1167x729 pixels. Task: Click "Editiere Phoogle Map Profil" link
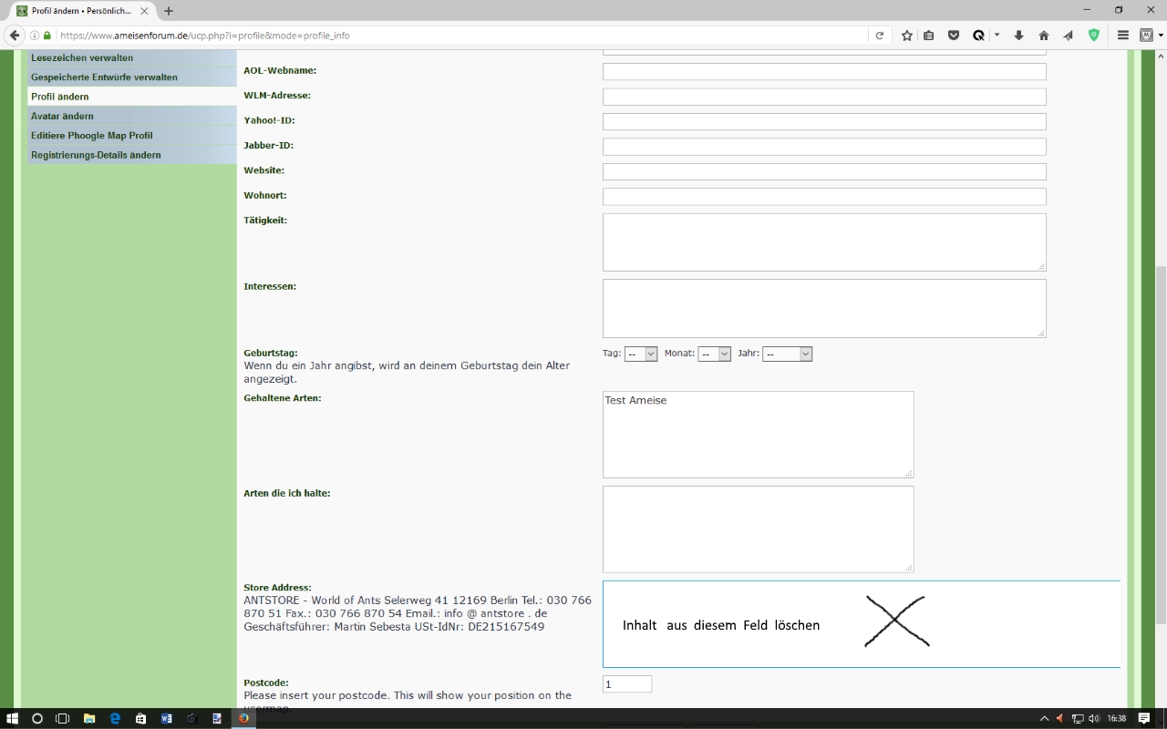click(91, 136)
